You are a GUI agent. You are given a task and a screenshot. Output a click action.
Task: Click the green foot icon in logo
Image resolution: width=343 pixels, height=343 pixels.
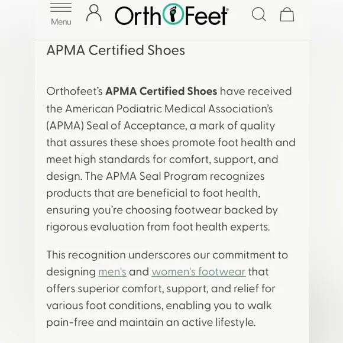(173, 14)
